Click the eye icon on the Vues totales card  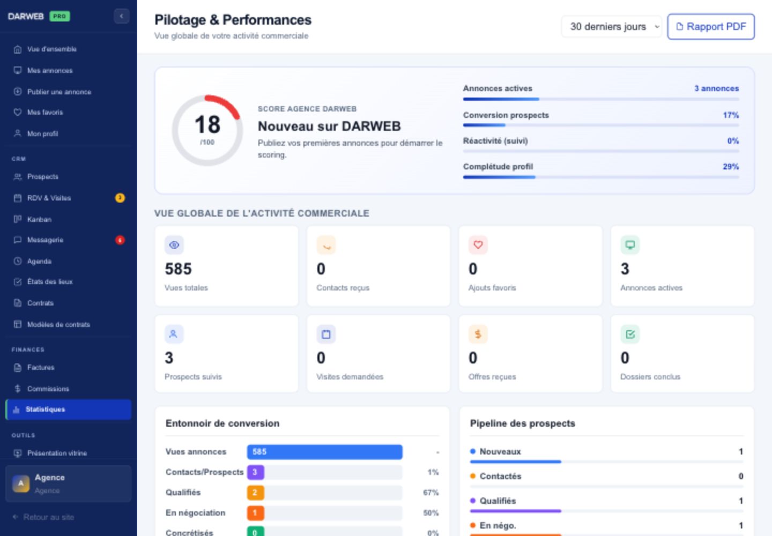pos(174,245)
